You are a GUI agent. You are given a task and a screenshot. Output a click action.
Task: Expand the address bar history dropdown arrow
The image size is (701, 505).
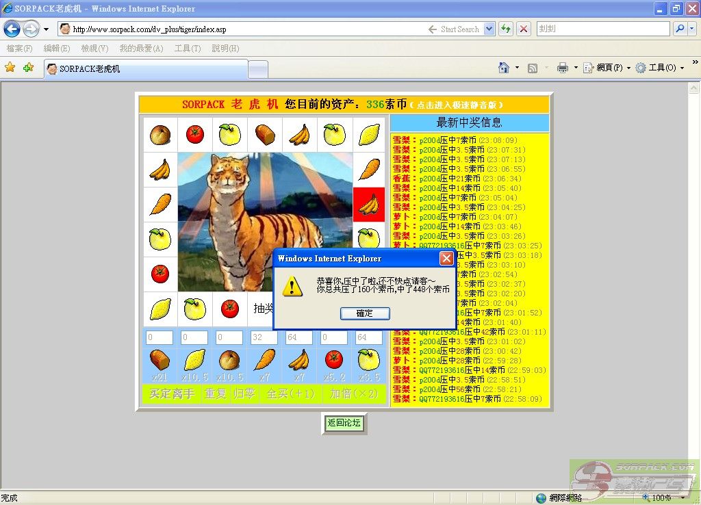489,29
